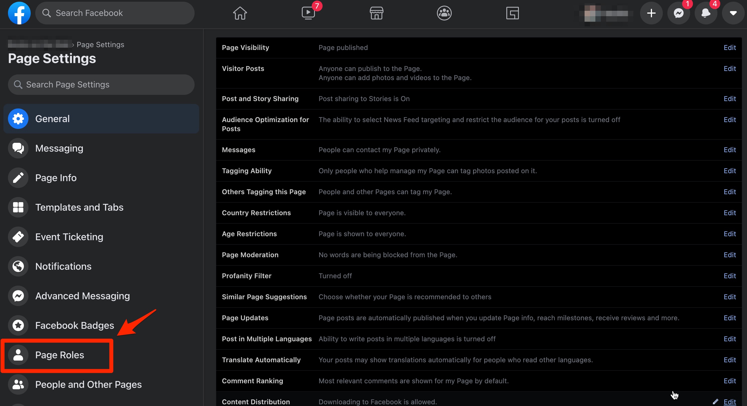Open the Gaming icon in top bar

512,13
